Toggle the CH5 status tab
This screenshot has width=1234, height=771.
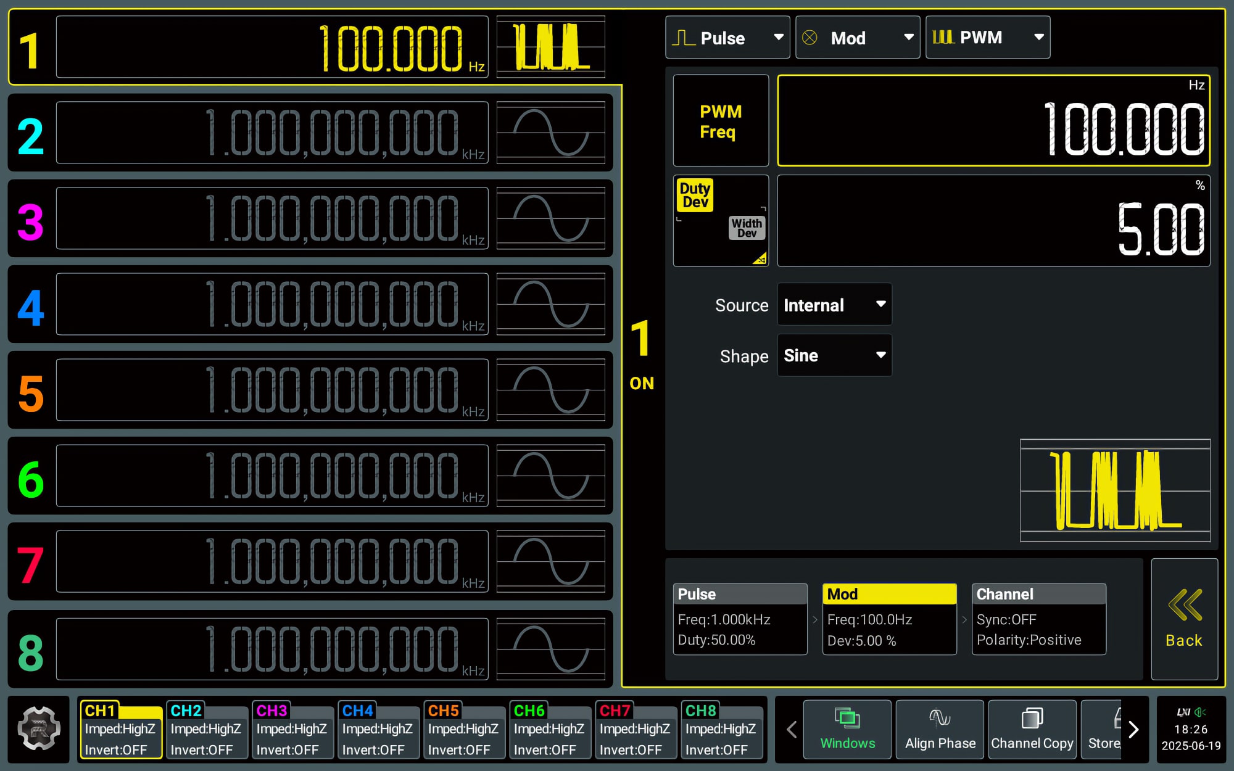[x=464, y=730]
